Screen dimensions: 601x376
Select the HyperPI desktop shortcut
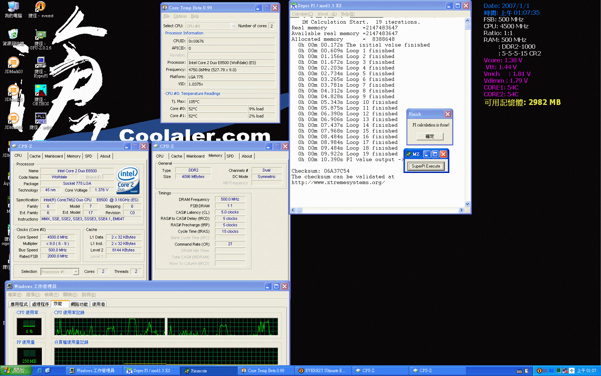(x=40, y=67)
